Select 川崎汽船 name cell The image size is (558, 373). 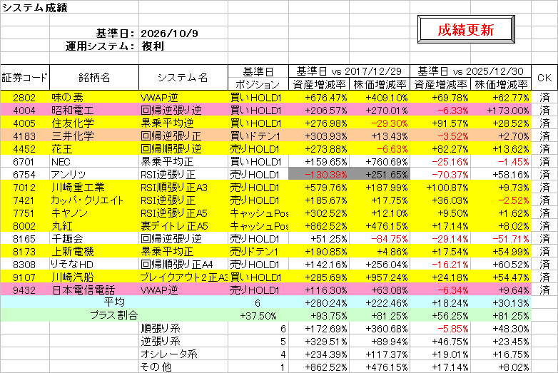(x=94, y=277)
